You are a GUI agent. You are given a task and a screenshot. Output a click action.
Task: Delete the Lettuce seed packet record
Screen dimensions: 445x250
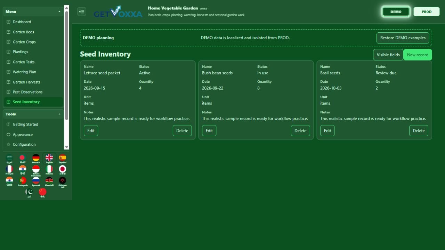182,131
